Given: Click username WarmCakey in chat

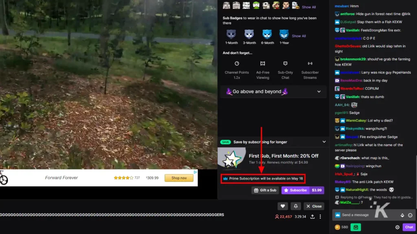Looking at the screenshot, I should click(356, 120).
